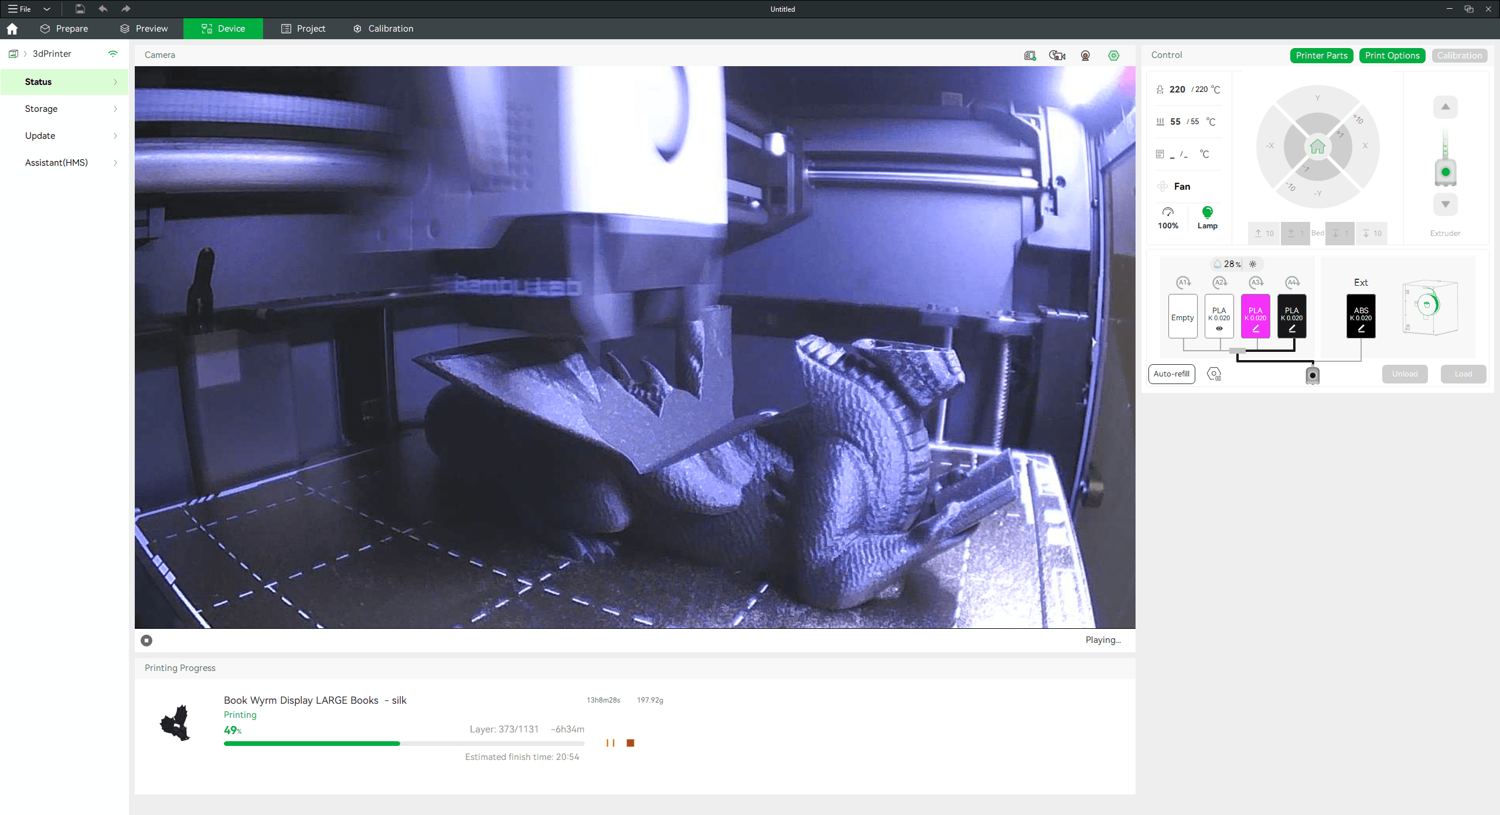The width and height of the screenshot is (1500, 815).
Task: Switch to the Prepare tab
Action: coord(64,29)
